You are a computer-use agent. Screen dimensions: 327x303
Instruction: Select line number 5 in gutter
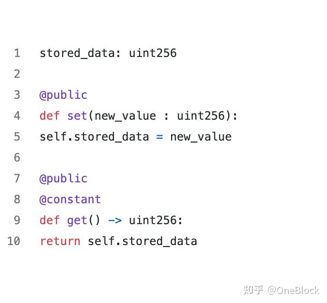pos(17,137)
